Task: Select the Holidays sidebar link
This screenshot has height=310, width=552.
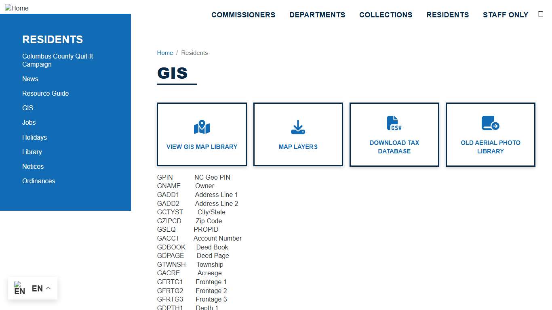Action: pos(34,137)
